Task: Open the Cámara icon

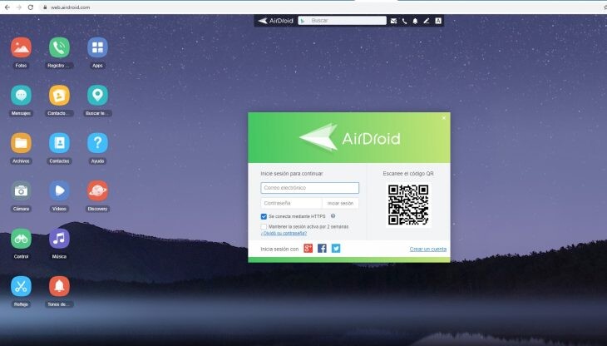Action: 21,190
